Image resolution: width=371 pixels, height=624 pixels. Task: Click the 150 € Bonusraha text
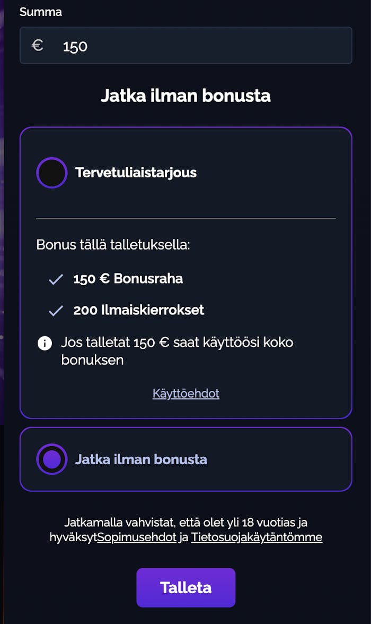pyautogui.click(x=128, y=279)
